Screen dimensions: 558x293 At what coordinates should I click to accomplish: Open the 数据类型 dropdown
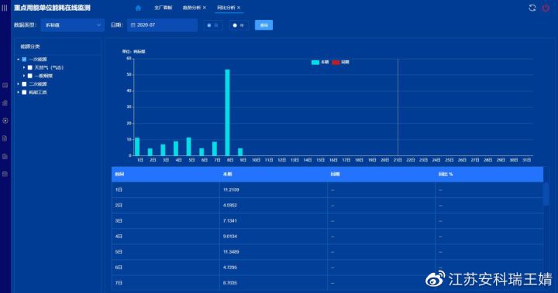pyautogui.click(x=73, y=26)
